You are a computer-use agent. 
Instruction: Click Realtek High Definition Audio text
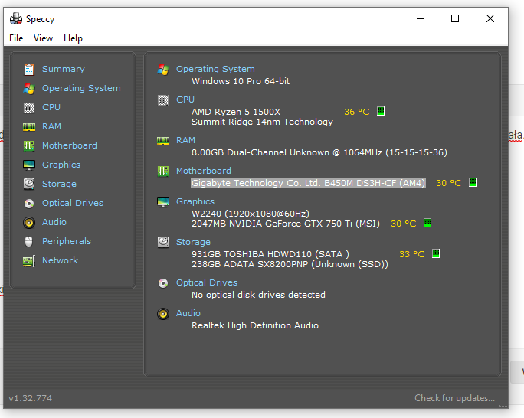pos(255,325)
